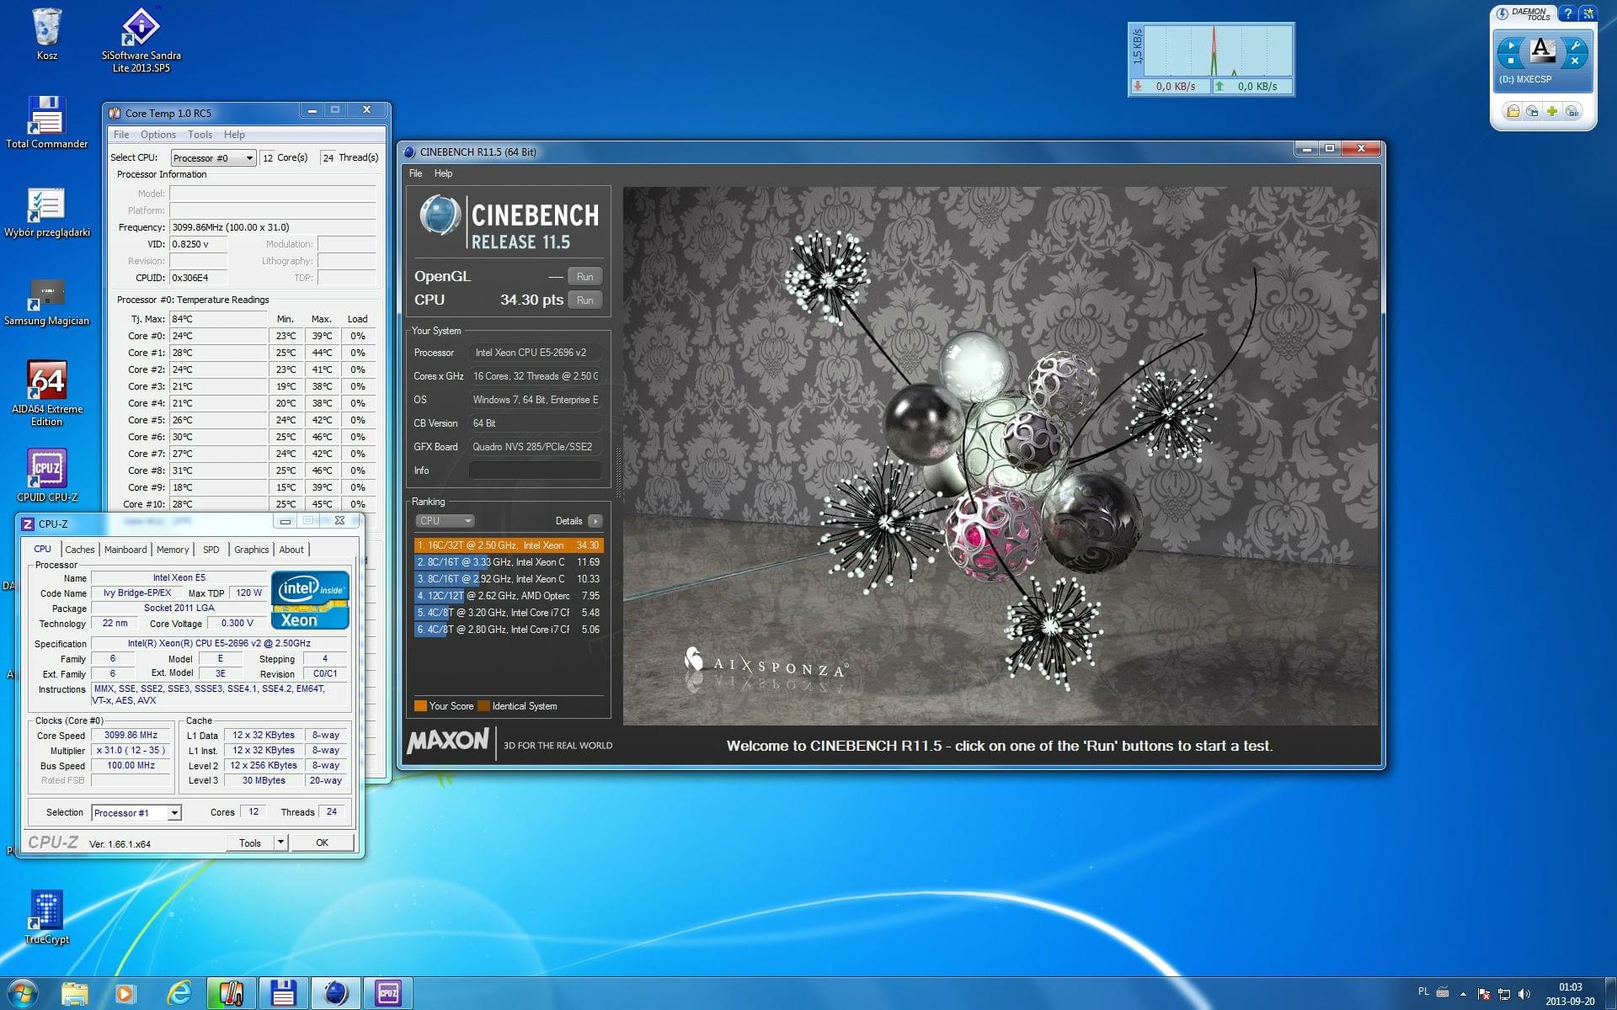Open CINEBENCH Help menu
Viewport: 1617px width, 1010px height.
click(443, 173)
